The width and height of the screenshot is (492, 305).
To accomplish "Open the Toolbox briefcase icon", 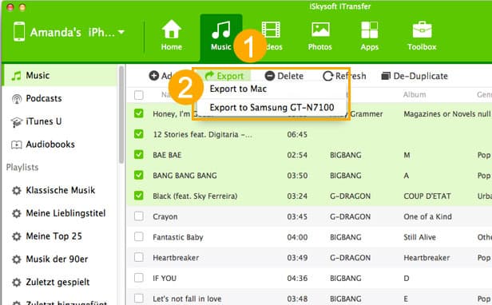I will pyautogui.click(x=422, y=30).
